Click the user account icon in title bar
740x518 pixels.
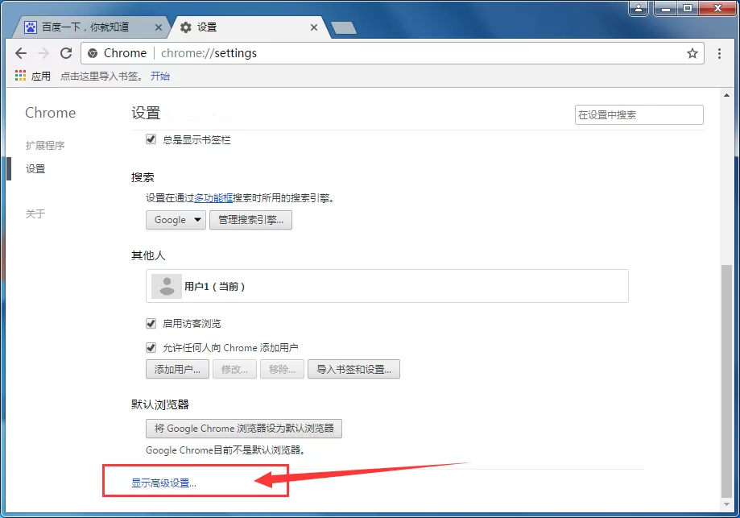pos(639,8)
